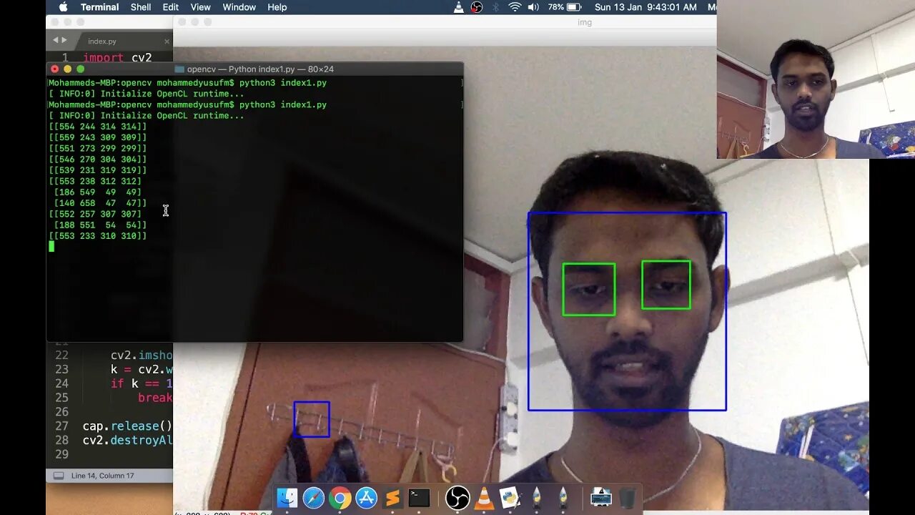
Task: Open OBS Studio from the Dock
Action: tap(457, 498)
